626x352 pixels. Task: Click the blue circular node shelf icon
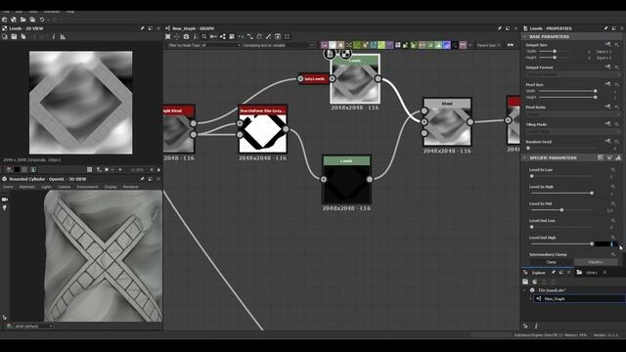[x=447, y=45]
